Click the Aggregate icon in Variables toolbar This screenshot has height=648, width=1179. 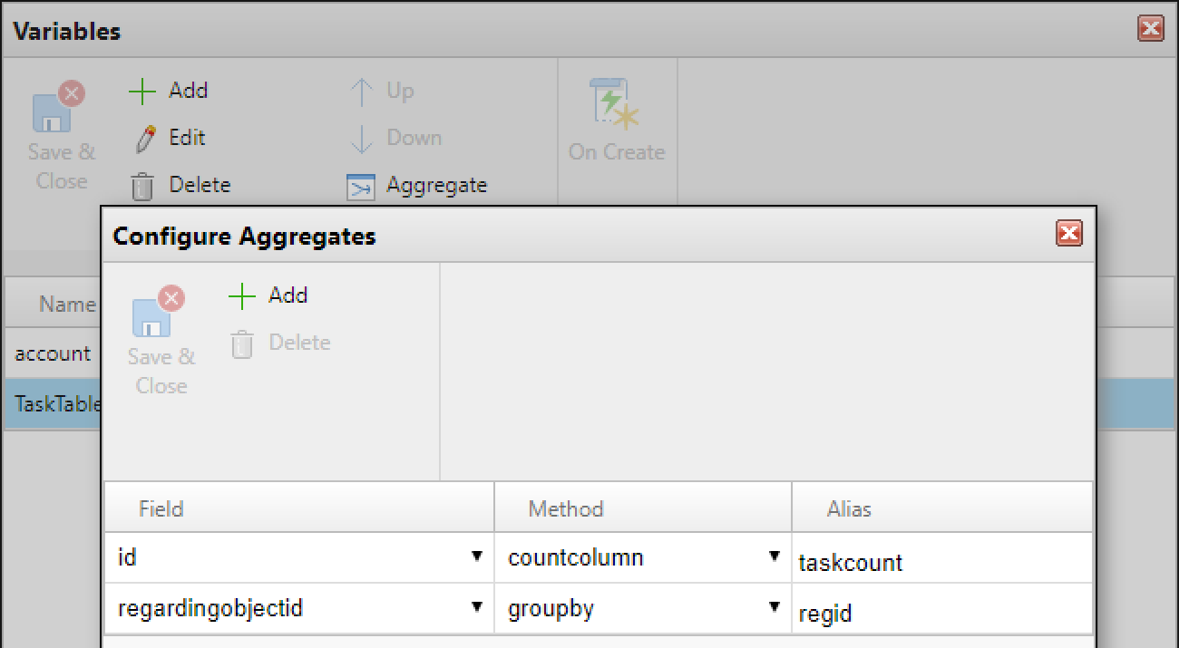[360, 187]
